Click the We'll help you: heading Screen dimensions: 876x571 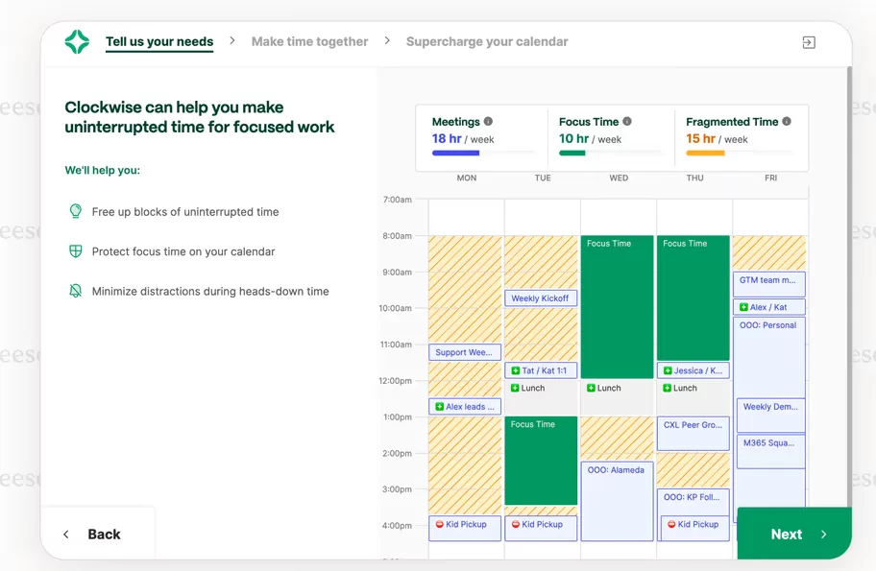[102, 170]
